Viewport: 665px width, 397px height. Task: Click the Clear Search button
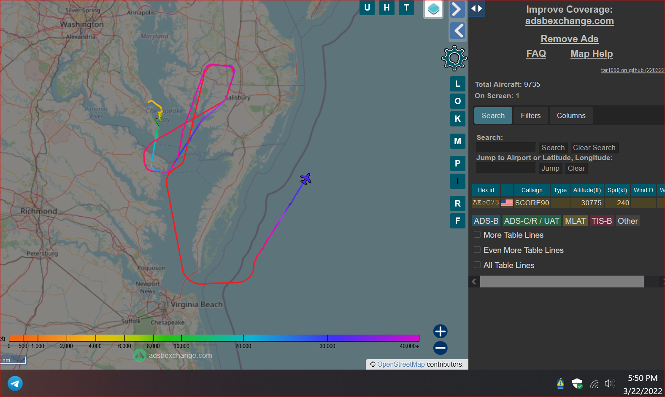click(x=594, y=148)
